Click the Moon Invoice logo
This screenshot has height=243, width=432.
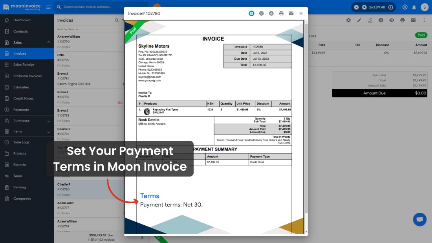[22, 7]
